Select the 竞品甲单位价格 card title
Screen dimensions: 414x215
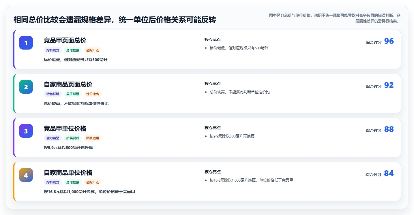[65, 129]
